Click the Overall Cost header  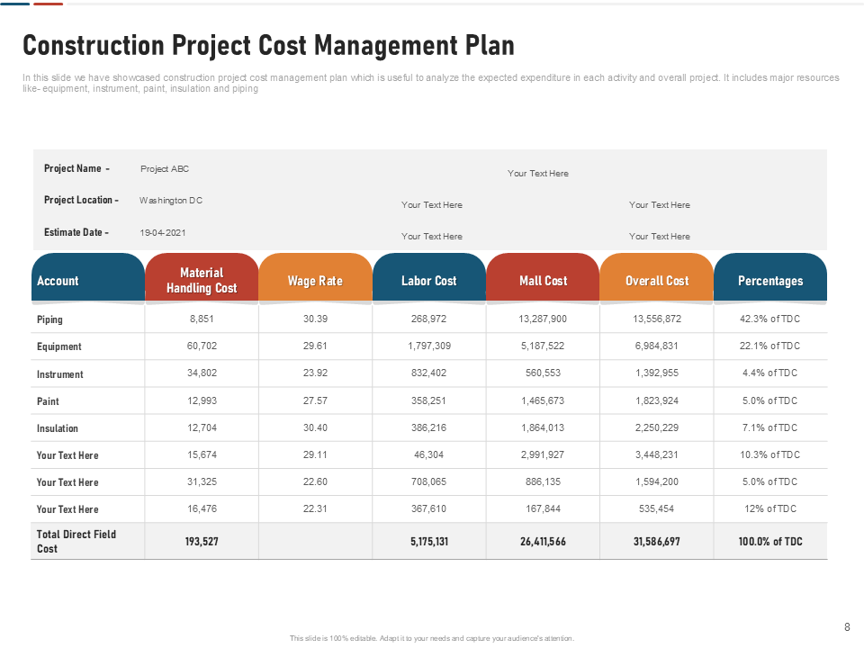[657, 277]
